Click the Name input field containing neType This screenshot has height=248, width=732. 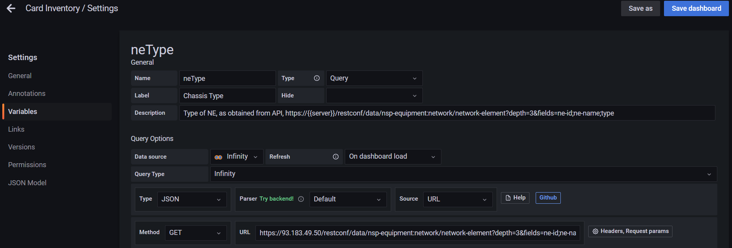tap(227, 78)
